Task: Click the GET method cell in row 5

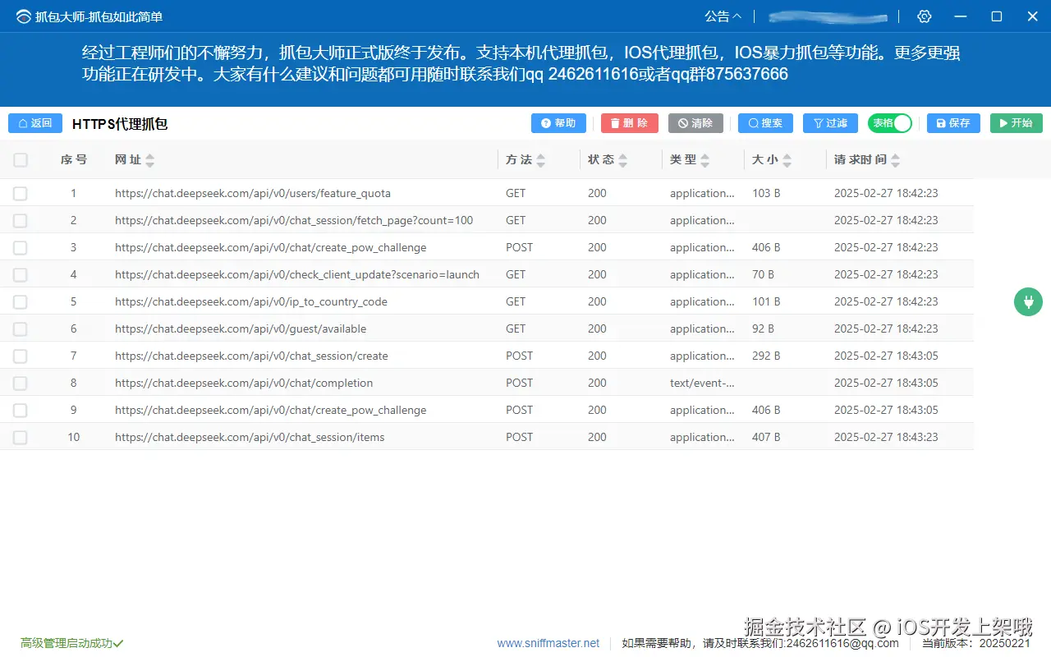Action: click(516, 302)
